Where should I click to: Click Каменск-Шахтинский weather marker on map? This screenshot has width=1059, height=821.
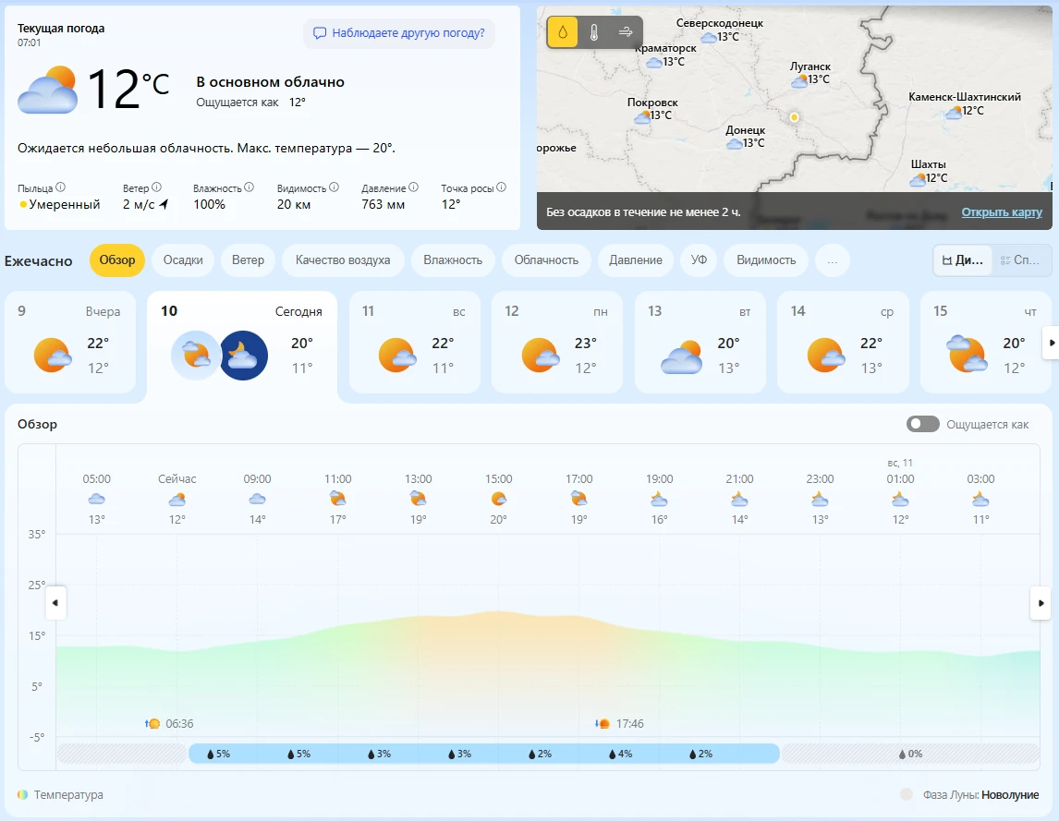953,112
